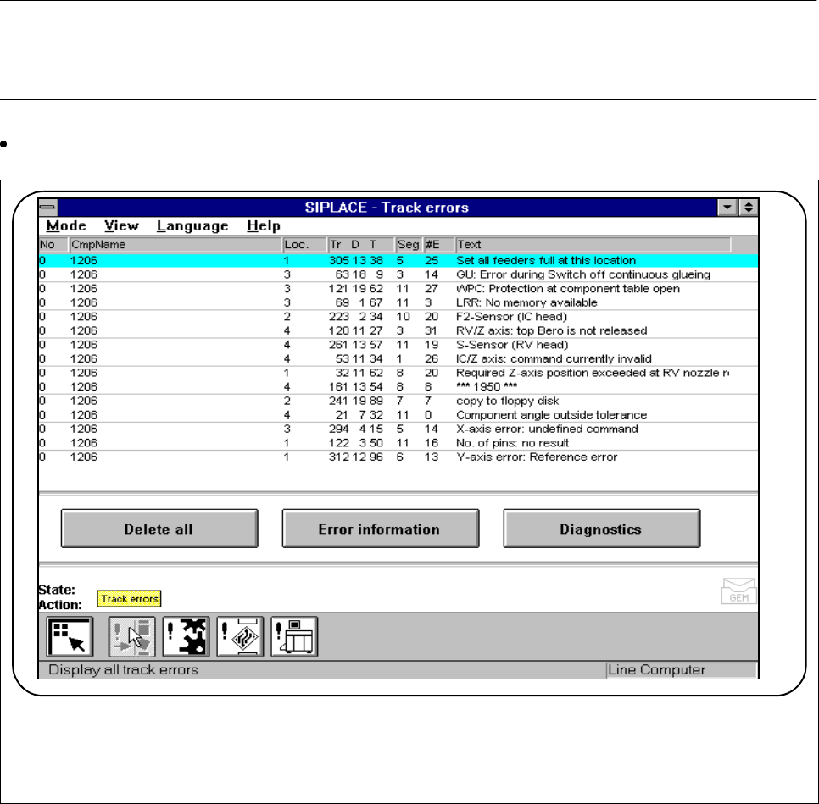Screen dimensions: 819x804
Task: Select row 'IC/Z axis: command currently invalid'
Action: point(398,359)
